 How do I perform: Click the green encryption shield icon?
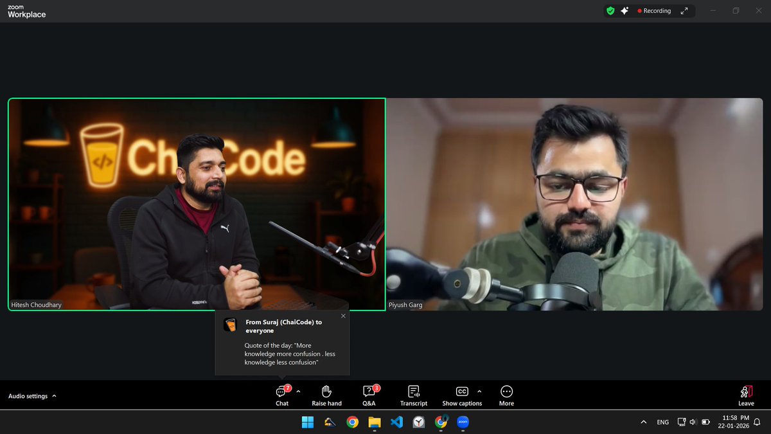[x=610, y=11]
